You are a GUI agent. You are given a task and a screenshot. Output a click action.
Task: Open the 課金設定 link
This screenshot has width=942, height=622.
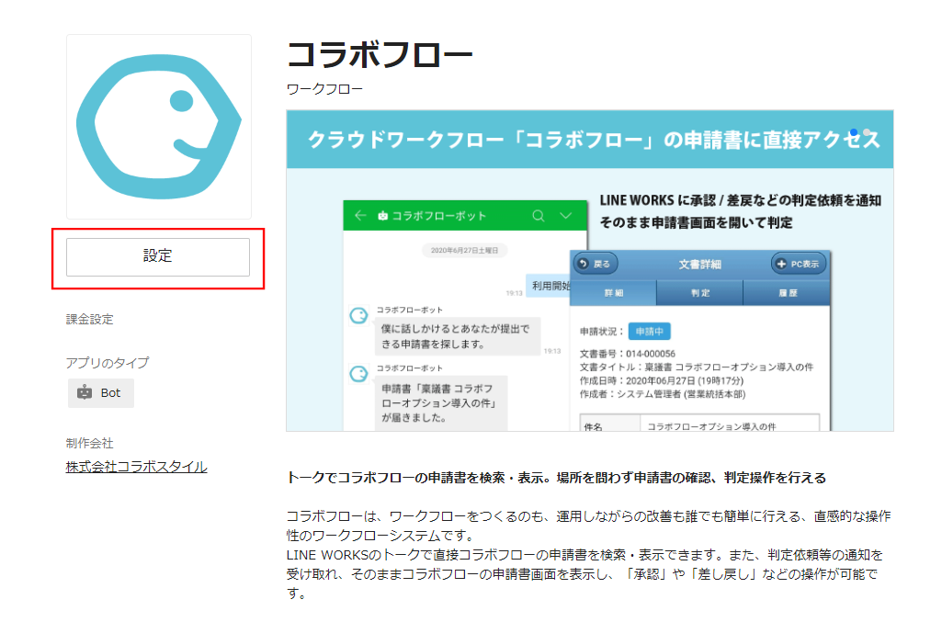point(87,319)
